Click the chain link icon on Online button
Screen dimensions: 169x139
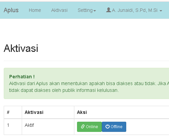83,126
